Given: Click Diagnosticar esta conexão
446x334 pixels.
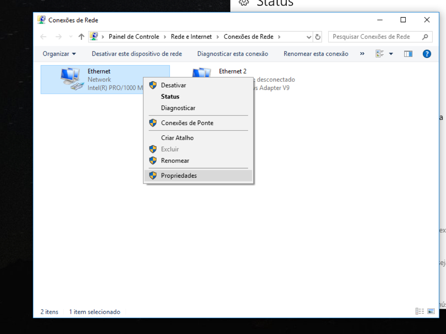Looking at the screenshot, I should point(233,54).
